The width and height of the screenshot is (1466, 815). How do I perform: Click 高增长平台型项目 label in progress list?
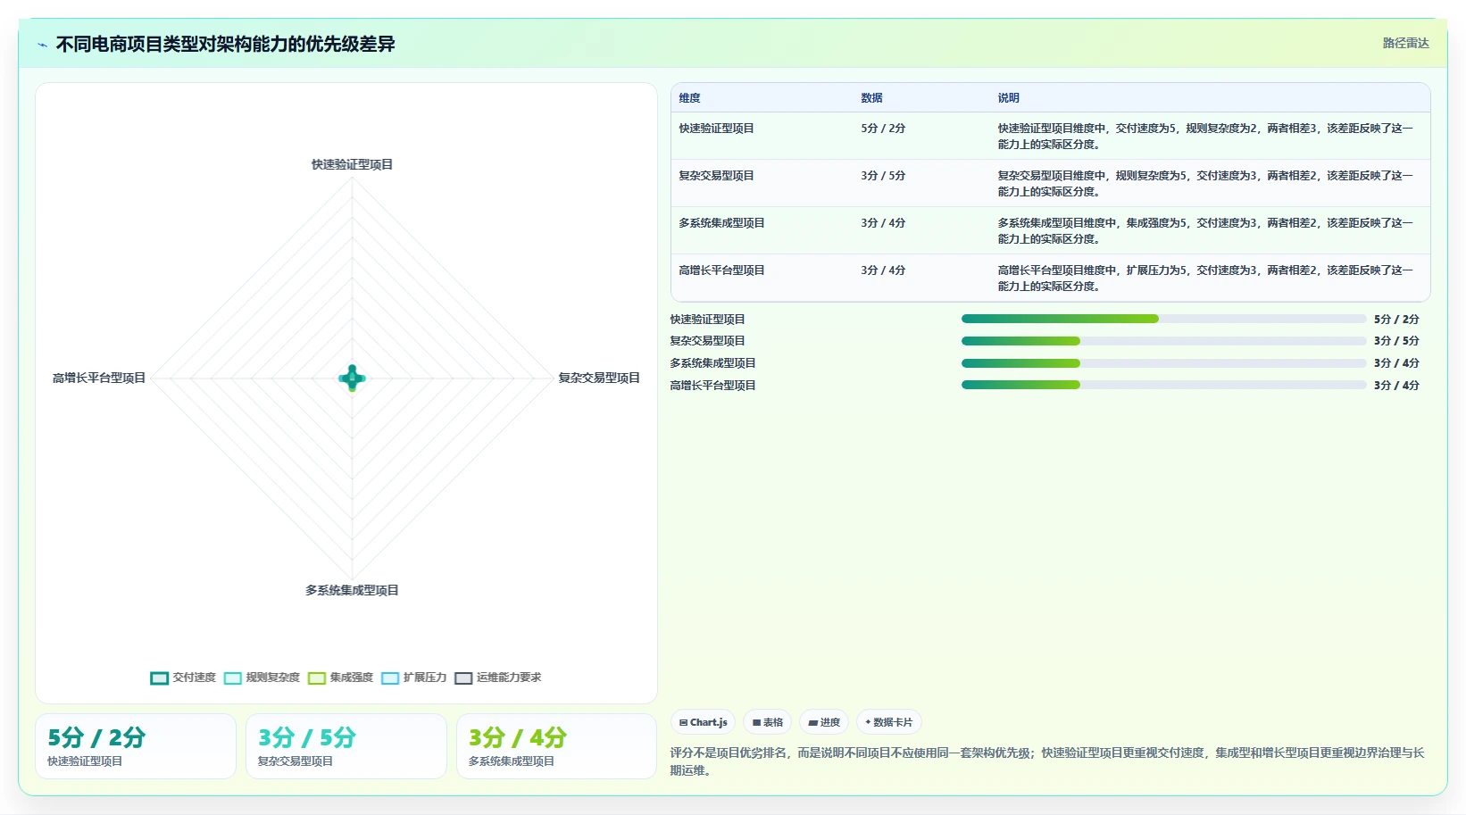click(712, 386)
